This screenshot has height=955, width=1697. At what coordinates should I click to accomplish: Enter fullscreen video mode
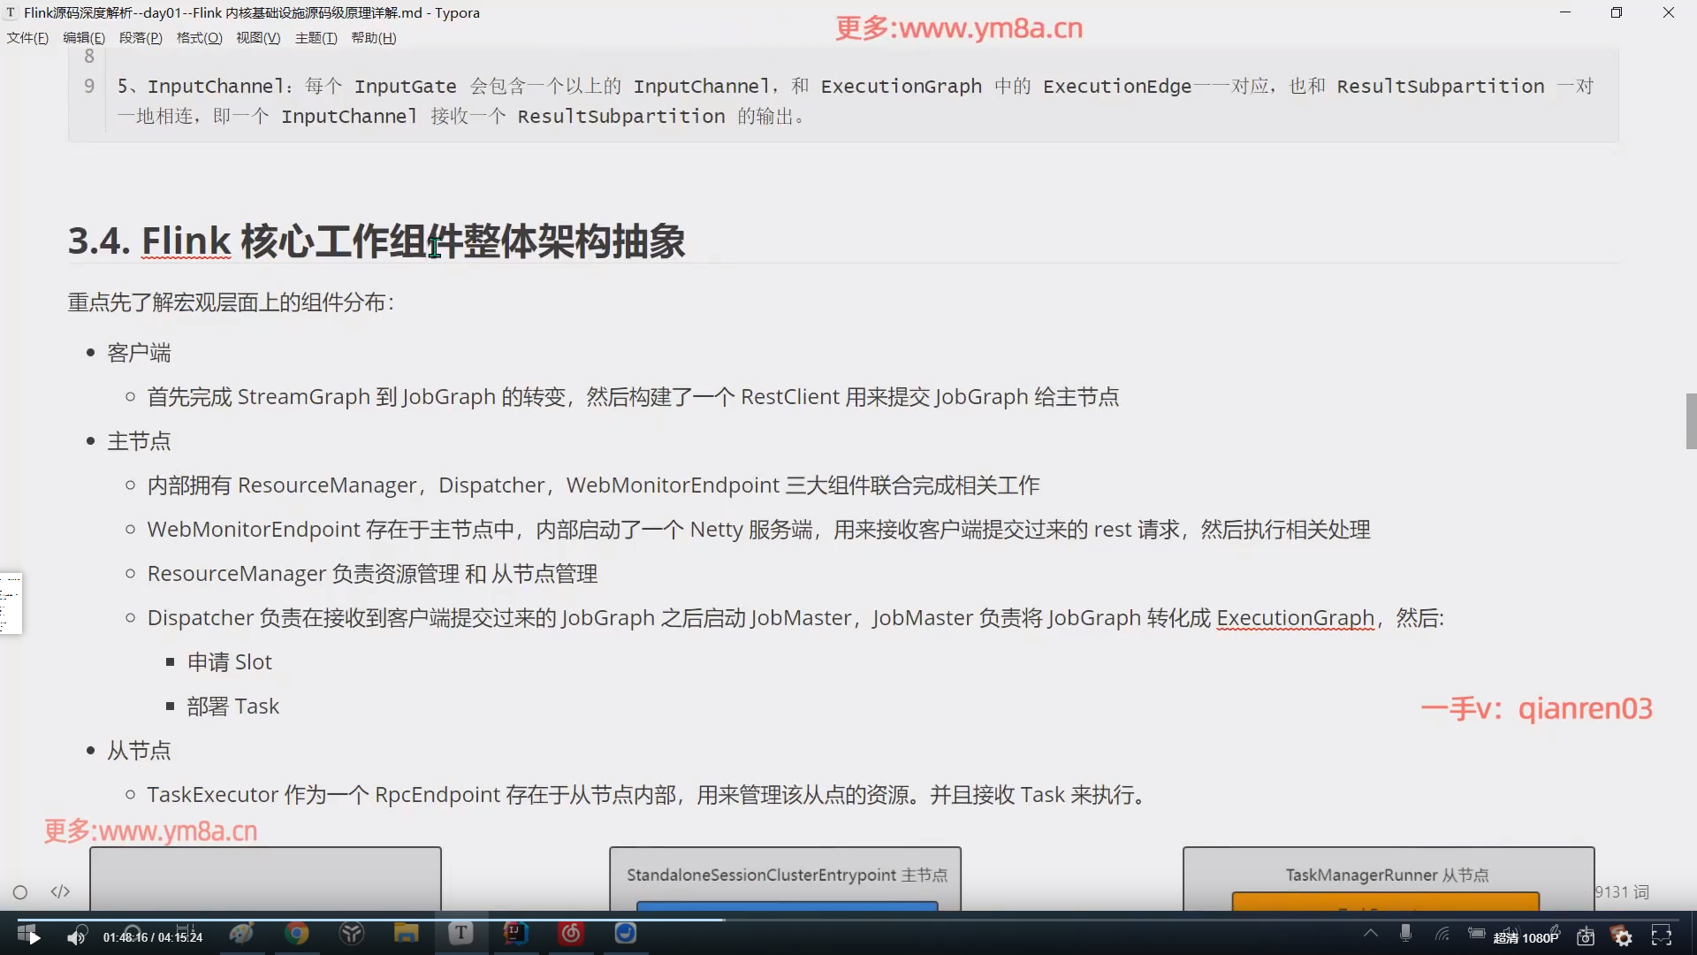1662,936
